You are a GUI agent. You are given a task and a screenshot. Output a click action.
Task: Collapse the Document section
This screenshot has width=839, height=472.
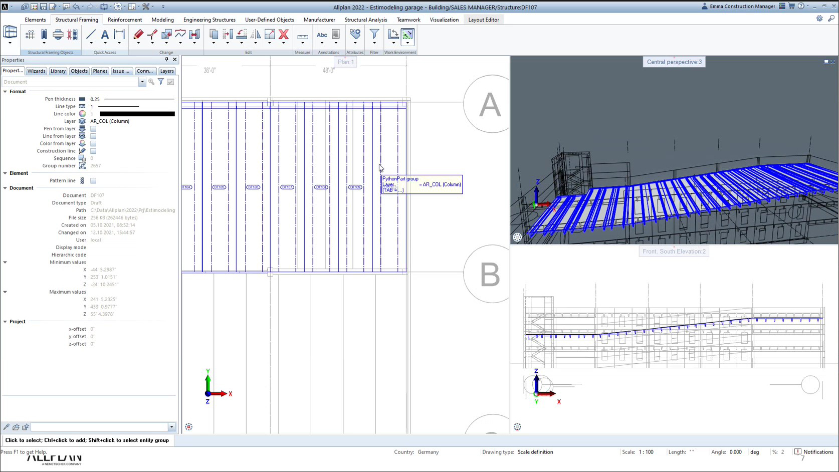click(5, 188)
